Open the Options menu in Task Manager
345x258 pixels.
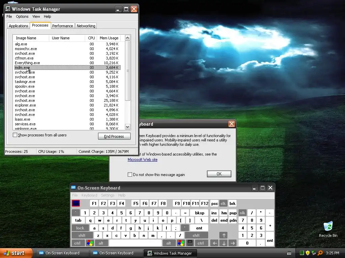pos(22,16)
